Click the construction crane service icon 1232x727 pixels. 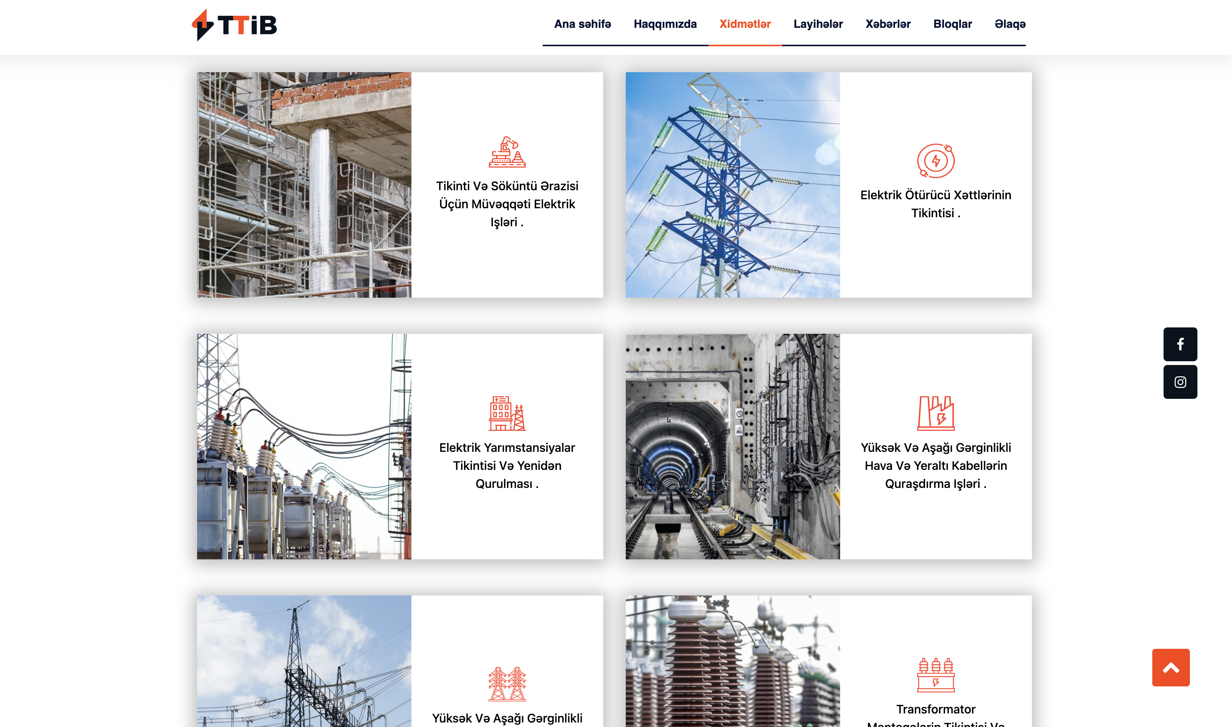click(507, 152)
